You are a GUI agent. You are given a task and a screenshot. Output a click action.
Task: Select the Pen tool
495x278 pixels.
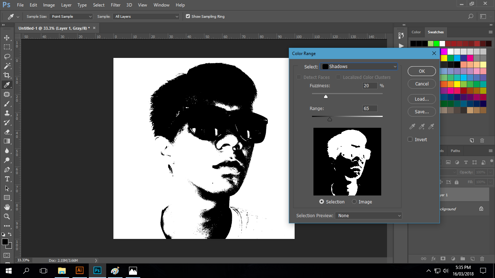pos(7,169)
